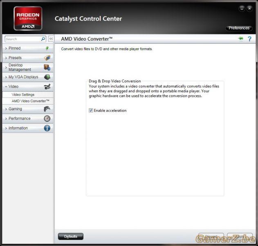Open the Desktop Management category label

tap(20, 67)
